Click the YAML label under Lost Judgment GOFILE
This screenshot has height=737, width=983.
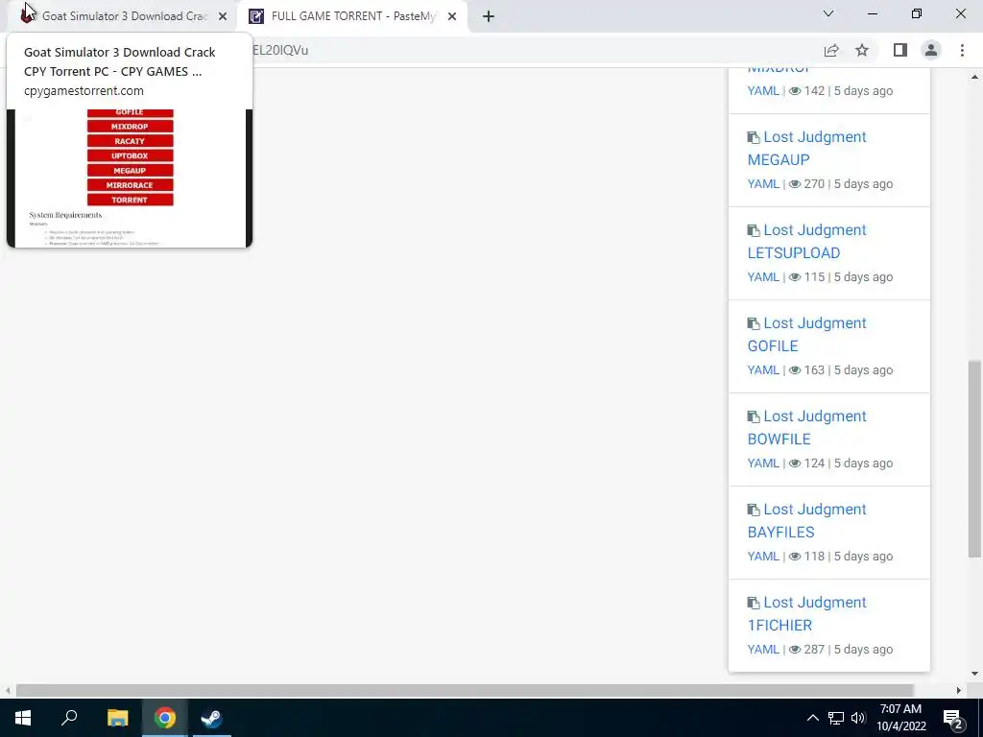coord(763,369)
